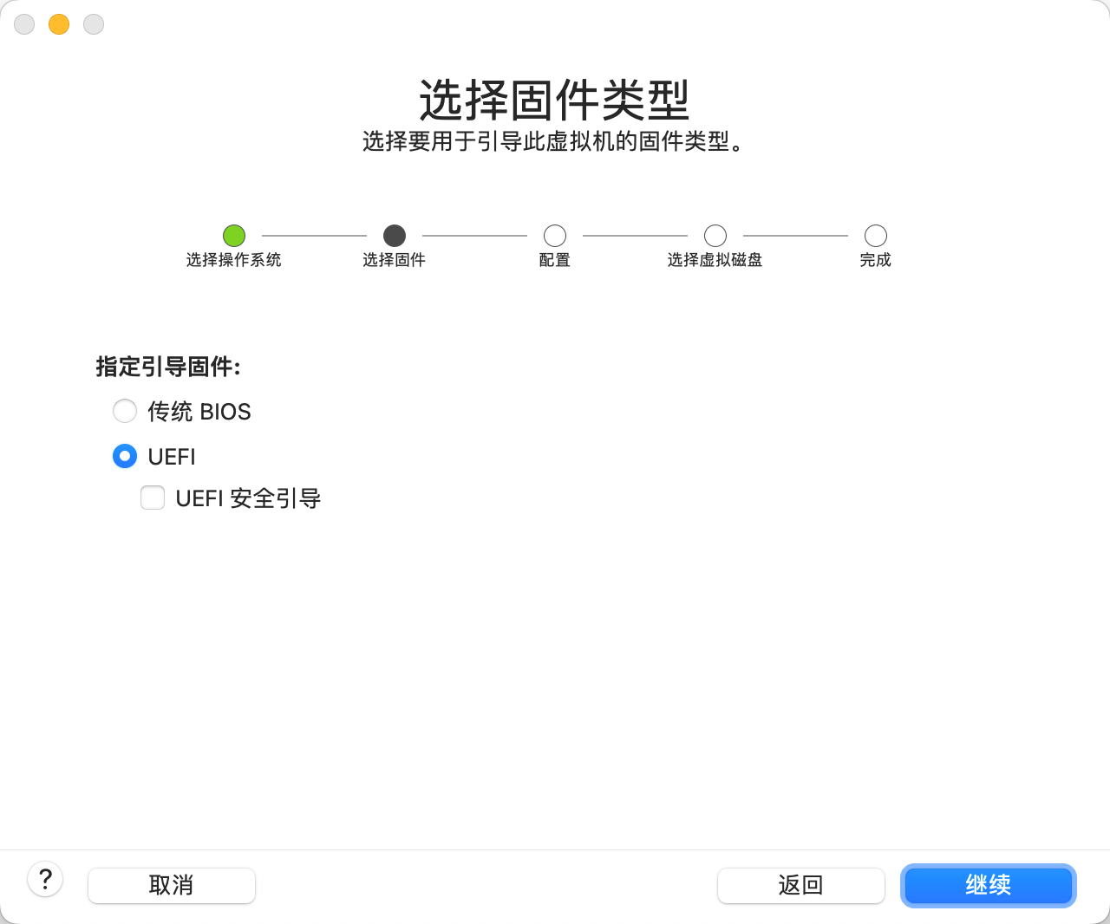Click the 选择操作系统 step circle

[234, 236]
